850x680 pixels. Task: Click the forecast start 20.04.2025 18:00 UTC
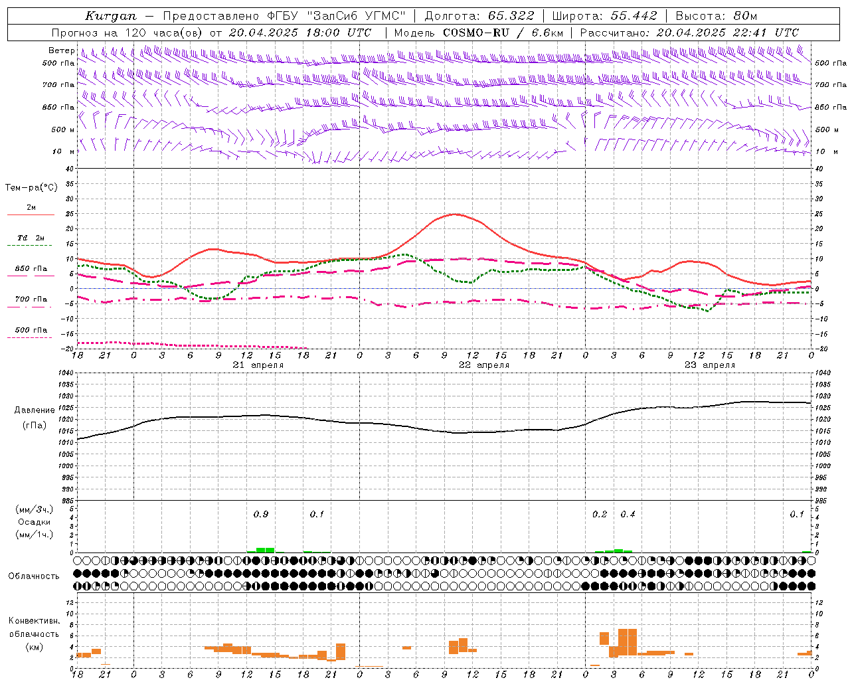click(300, 33)
